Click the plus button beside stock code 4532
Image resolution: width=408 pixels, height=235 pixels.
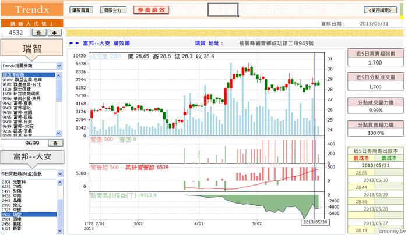click(x=54, y=33)
